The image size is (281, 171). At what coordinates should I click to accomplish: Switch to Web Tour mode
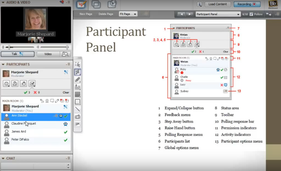click(112, 4)
